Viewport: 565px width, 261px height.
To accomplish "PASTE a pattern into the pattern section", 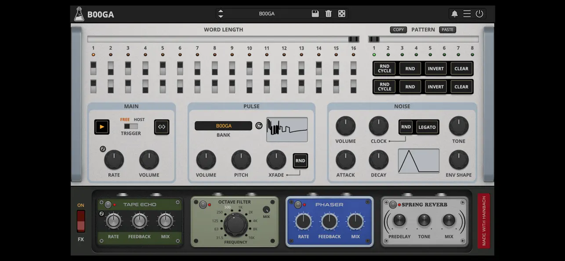I will point(447,29).
